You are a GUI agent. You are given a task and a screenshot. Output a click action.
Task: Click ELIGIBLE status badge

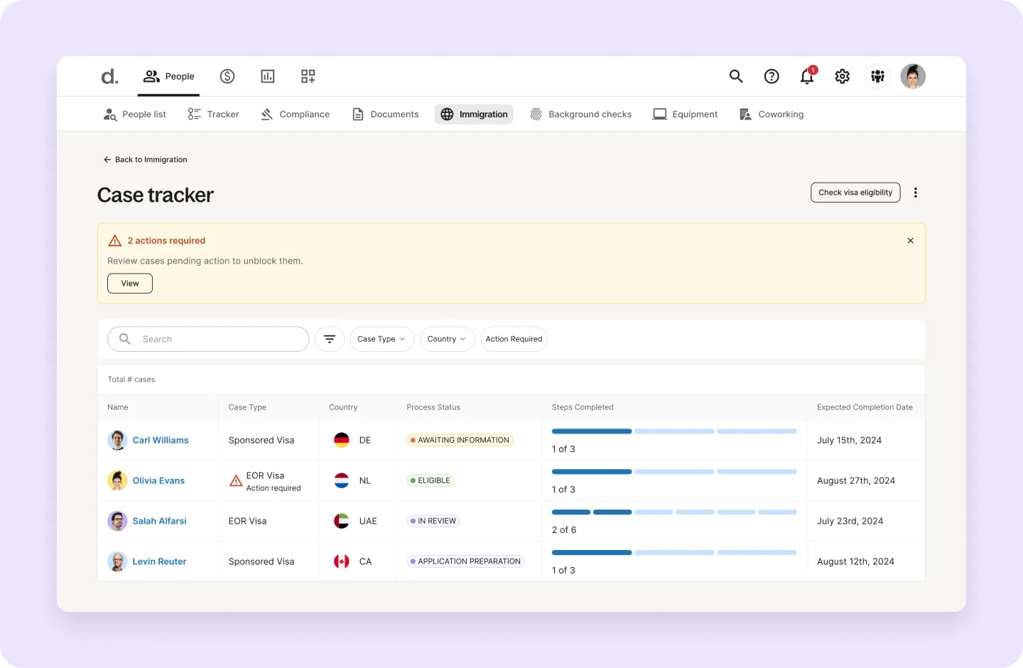pos(430,481)
